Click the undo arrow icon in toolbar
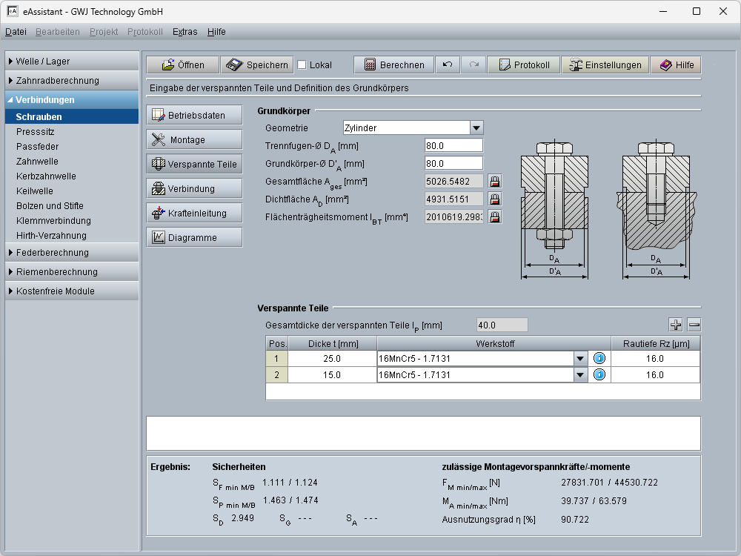This screenshot has height=556, width=741. [x=447, y=65]
